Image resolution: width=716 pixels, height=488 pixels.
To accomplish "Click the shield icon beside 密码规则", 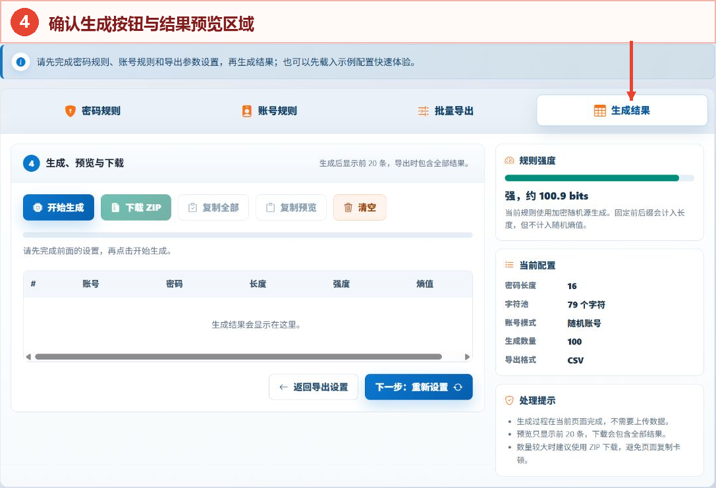I will pos(70,111).
